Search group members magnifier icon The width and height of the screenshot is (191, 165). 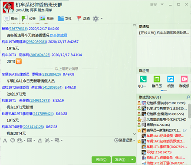tap(188, 97)
